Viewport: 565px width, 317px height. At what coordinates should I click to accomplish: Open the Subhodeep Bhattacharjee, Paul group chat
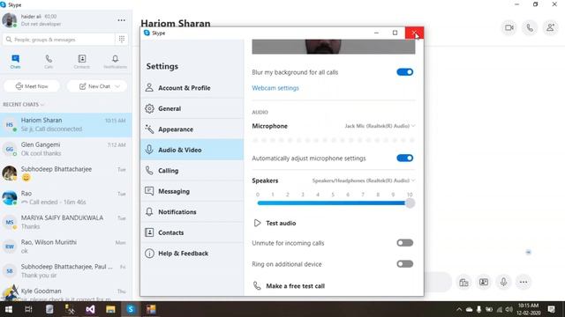click(x=66, y=271)
